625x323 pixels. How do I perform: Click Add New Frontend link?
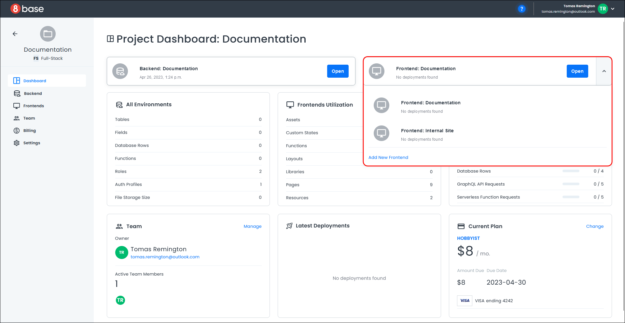tap(388, 158)
